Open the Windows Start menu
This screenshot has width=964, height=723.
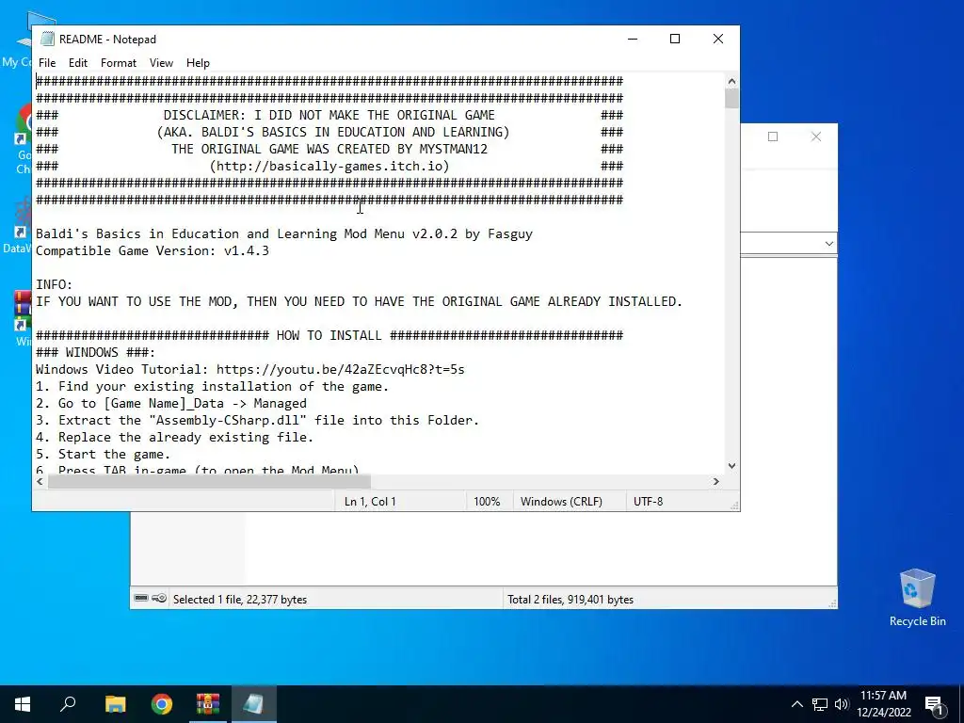(x=23, y=704)
